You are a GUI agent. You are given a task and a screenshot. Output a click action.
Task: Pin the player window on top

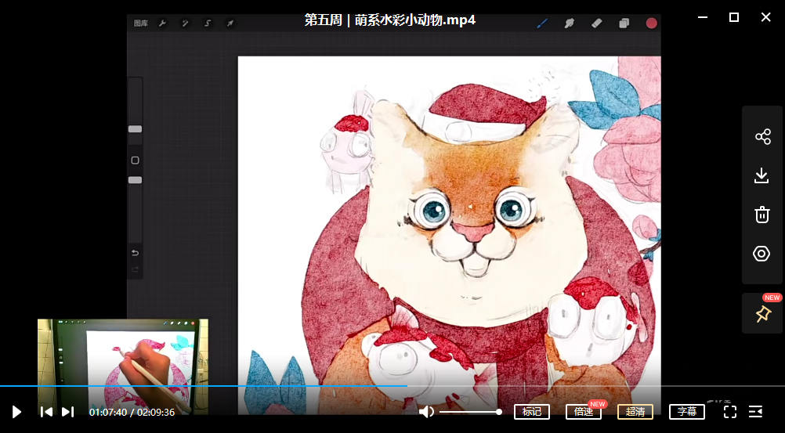762,314
